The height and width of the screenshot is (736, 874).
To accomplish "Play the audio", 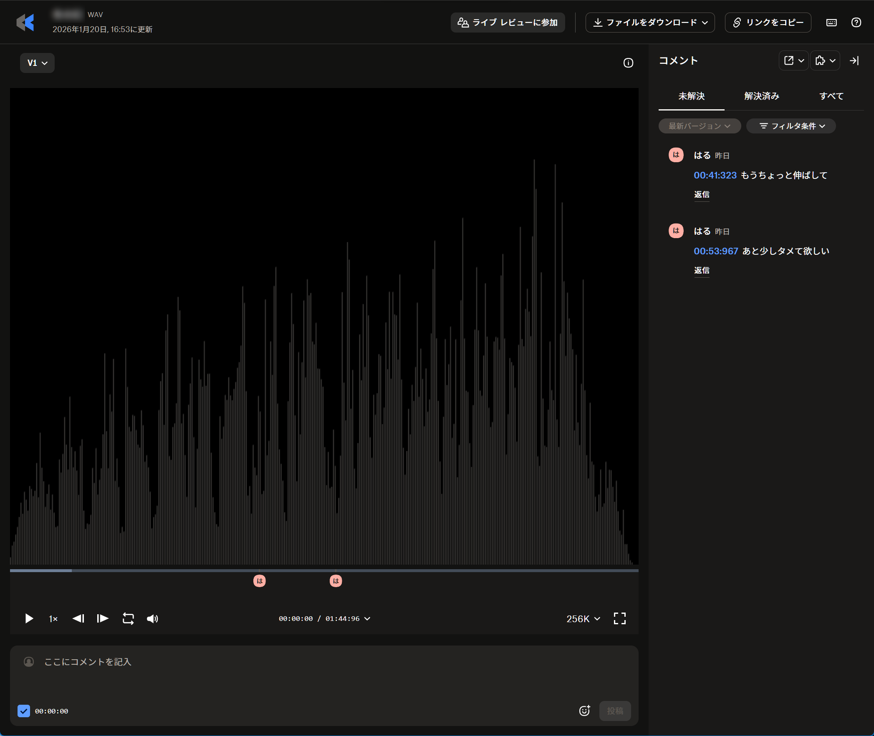I will pos(29,618).
